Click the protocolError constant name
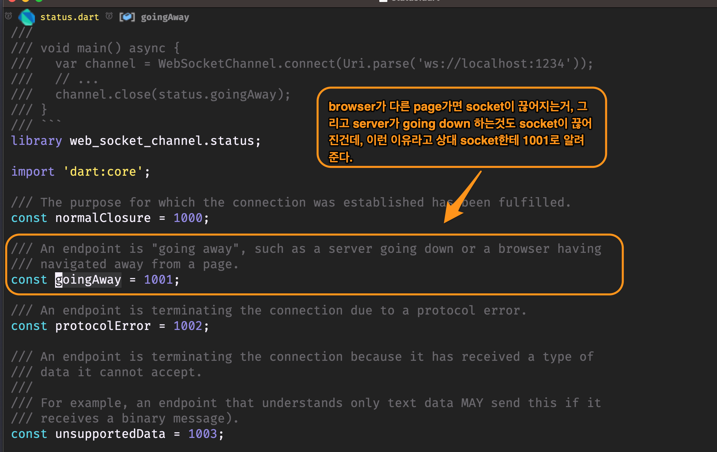The width and height of the screenshot is (717, 452). point(103,326)
